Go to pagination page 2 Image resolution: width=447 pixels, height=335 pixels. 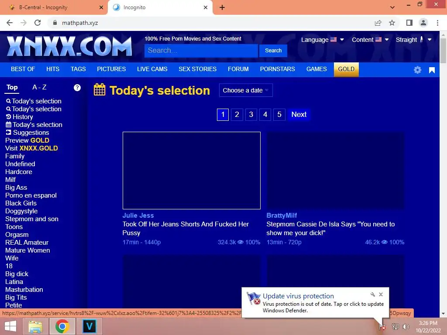pos(237,115)
